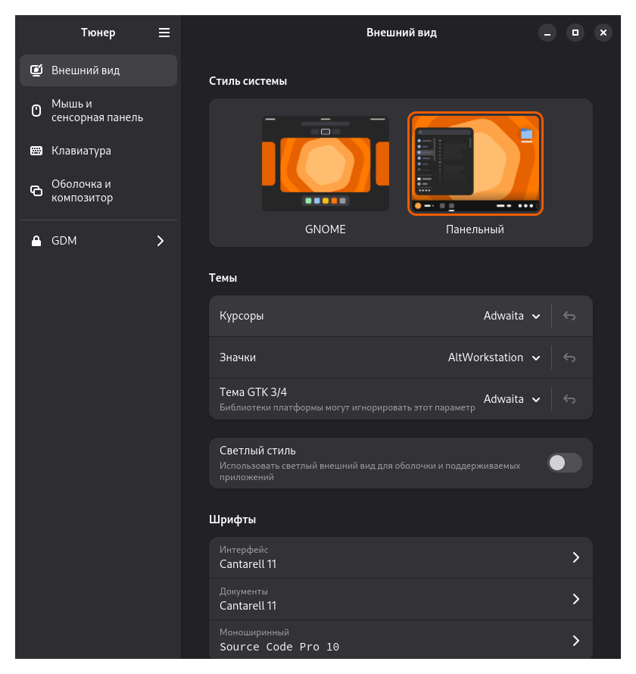This screenshot has width=636, height=674.
Task: Click the keyboard icon beside Клавиатура
Action: 36,151
